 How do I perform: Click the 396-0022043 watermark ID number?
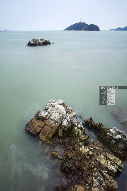(x=109, y=88)
